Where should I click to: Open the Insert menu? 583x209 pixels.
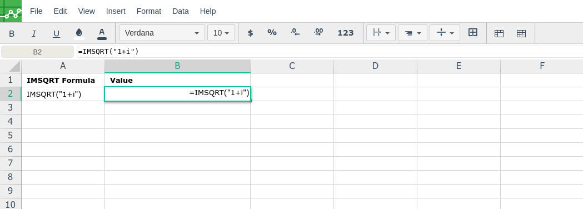tap(116, 11)
